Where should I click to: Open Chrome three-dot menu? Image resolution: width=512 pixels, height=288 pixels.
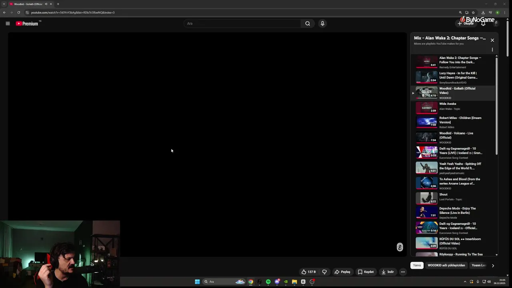pos(505,12)
